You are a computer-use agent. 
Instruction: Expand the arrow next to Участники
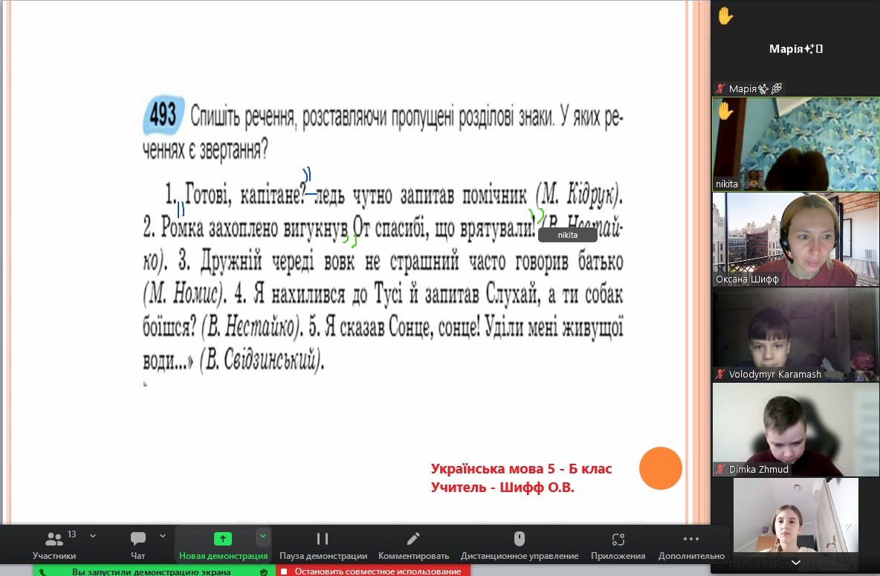(93, 535)
